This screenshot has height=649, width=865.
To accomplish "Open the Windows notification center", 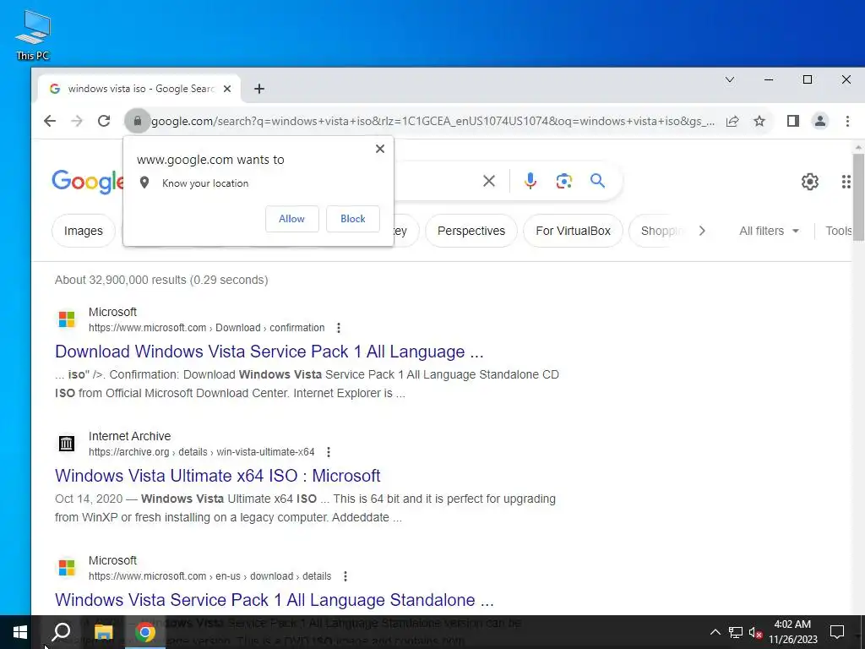I will [837, 632].
